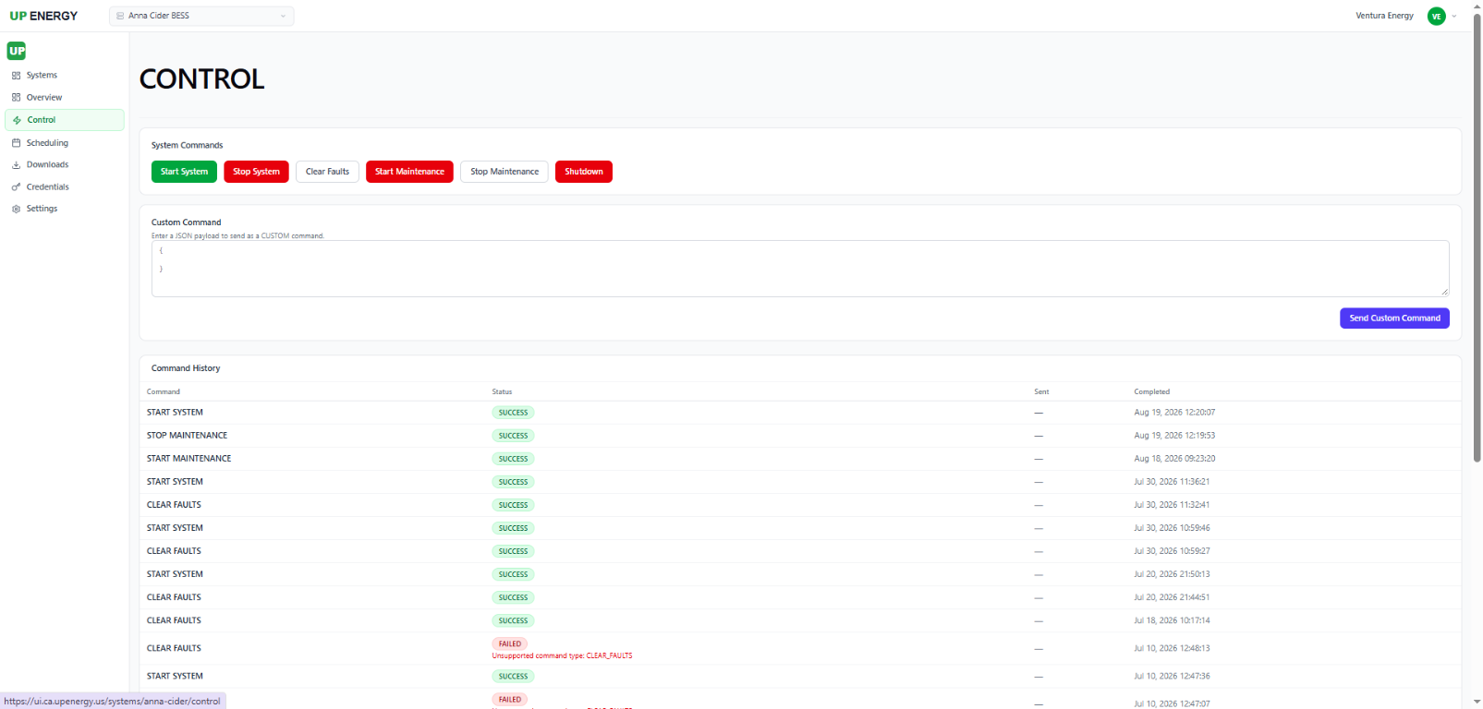
Task: Click the Jul 30, 2026 11:36:21 timestamp
Action: click(1172, 482)
